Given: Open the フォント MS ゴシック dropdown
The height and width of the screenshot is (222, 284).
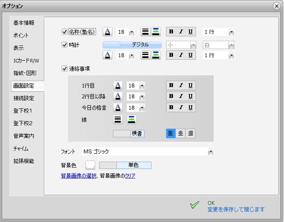Looking at the screenshot, I should pos(148,152).
